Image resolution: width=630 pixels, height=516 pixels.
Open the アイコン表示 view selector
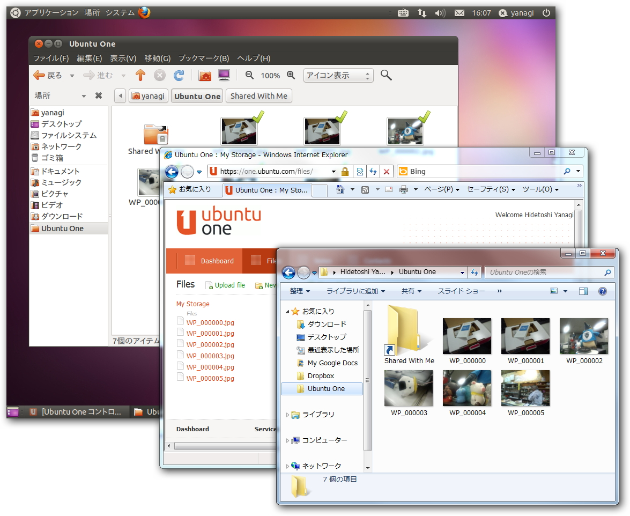pos(338,75)
